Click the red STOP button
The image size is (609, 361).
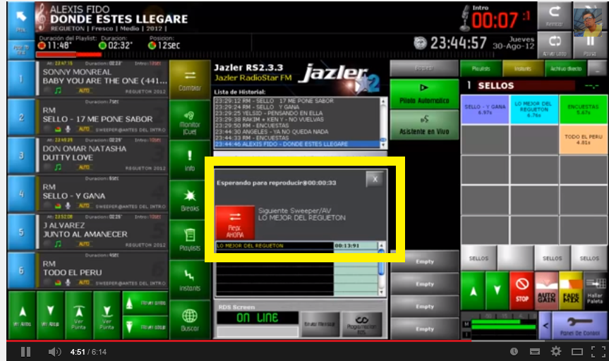point(521,290)
